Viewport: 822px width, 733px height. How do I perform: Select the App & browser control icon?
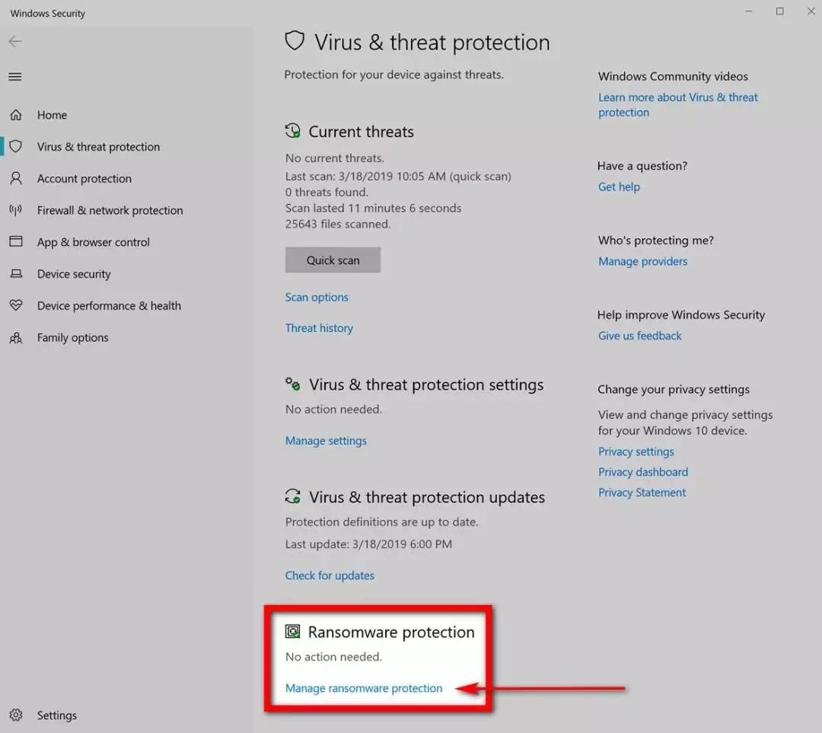(x=17, y=241)
